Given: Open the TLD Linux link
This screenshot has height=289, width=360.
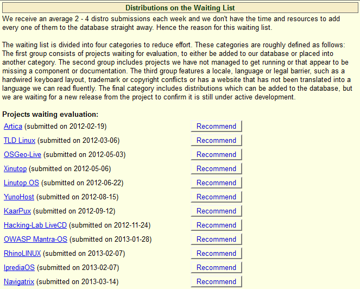Looking at the screenshot, I should click(20, 140).
